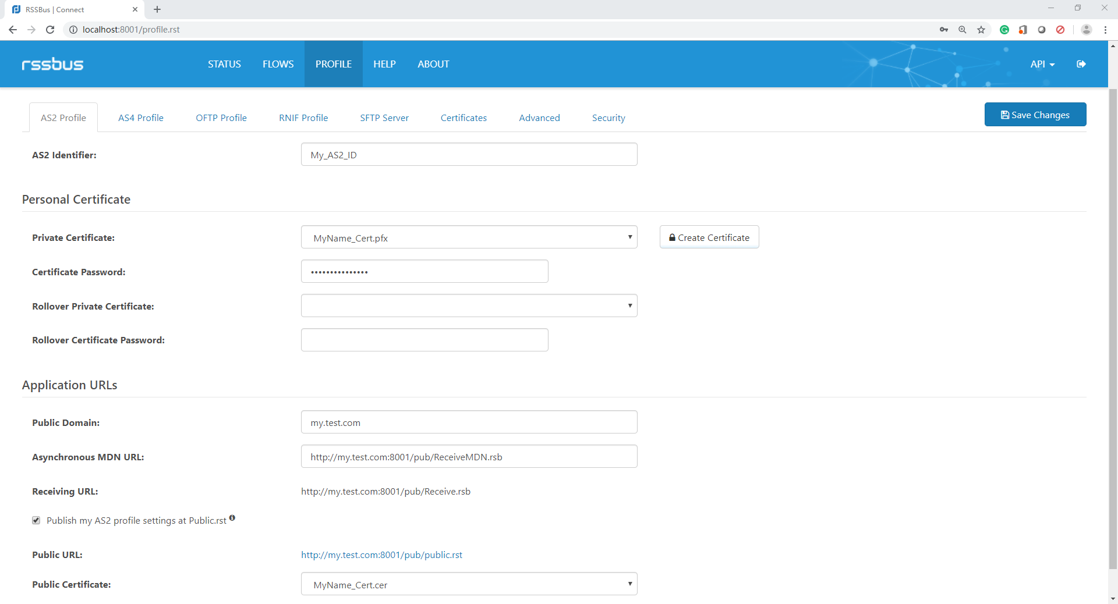Viewport: 1118px width, 604px height.
Task: Switch to the AS4 Profile tab
Action: point(141,118)
